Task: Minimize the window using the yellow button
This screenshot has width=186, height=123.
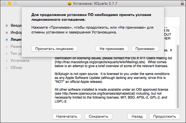Action: pos(10,4)
